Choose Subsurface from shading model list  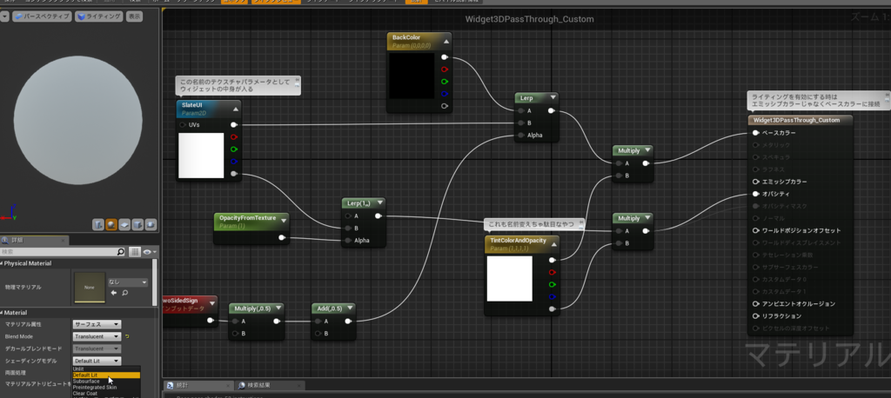point(105,381)
